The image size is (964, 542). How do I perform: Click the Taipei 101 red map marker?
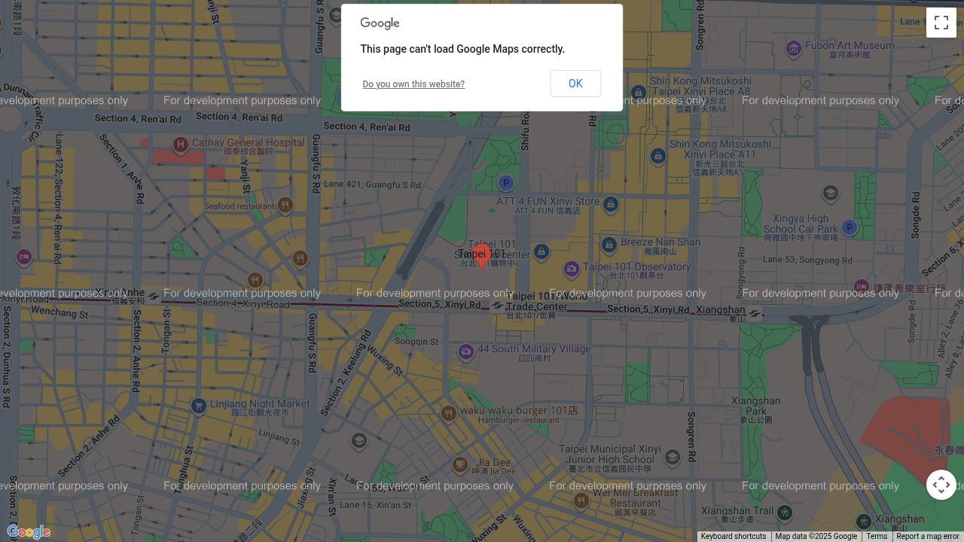click(x=482, y=256)
